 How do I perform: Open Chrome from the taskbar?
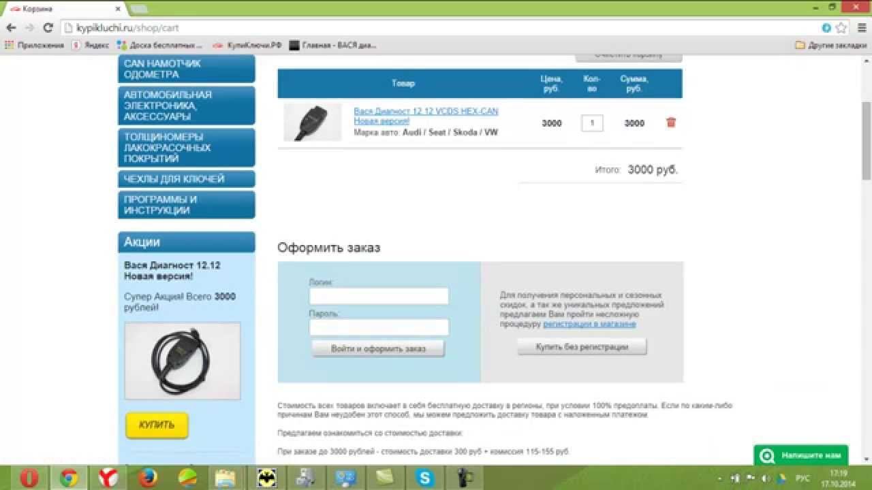tap(68, 478)
